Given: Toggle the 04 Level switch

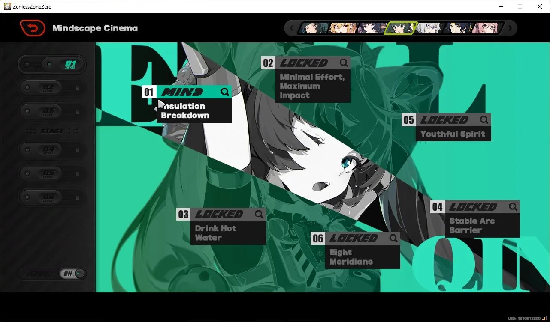Looking at the screenshot, I should (52, 150).
